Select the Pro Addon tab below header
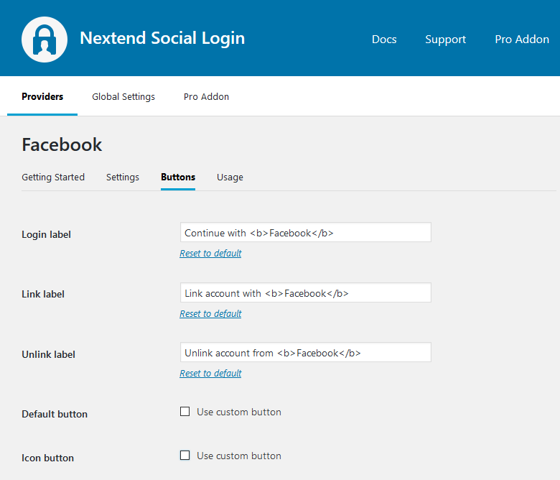Image resolution: width=560 pixels, height=480 pixels. 206,96
